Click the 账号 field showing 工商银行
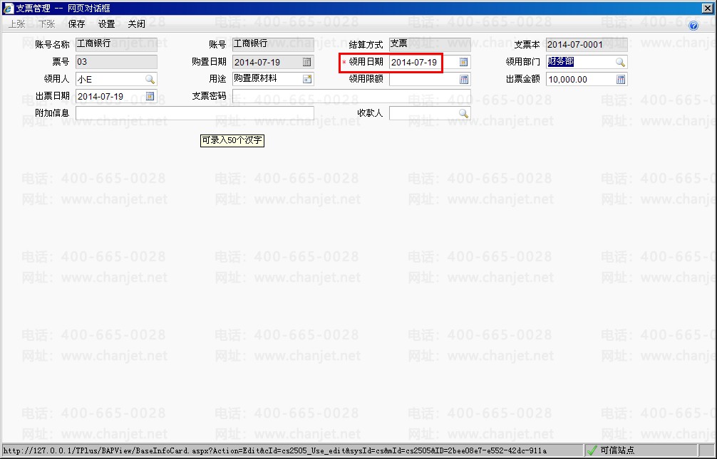 click(273, 44)
